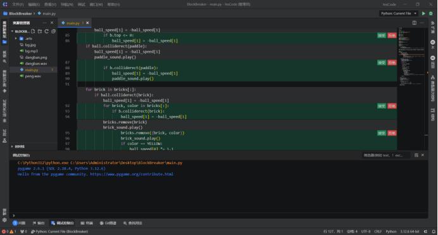
Task: Reject the last red diff change button
Action: click(x=392, y=133)
